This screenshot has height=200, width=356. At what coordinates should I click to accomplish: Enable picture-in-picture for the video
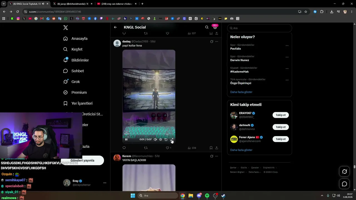(x=166, y=139)
